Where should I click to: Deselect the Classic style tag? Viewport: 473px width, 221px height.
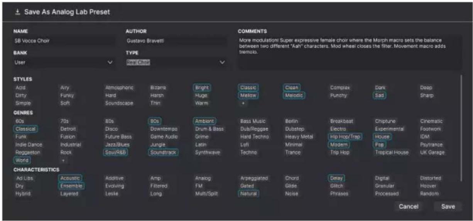(x=248, y=88)
